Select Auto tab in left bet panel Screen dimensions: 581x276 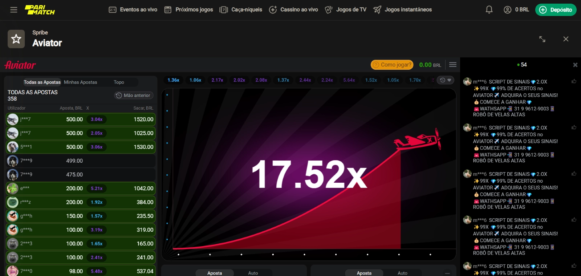(x=253, y=273)
